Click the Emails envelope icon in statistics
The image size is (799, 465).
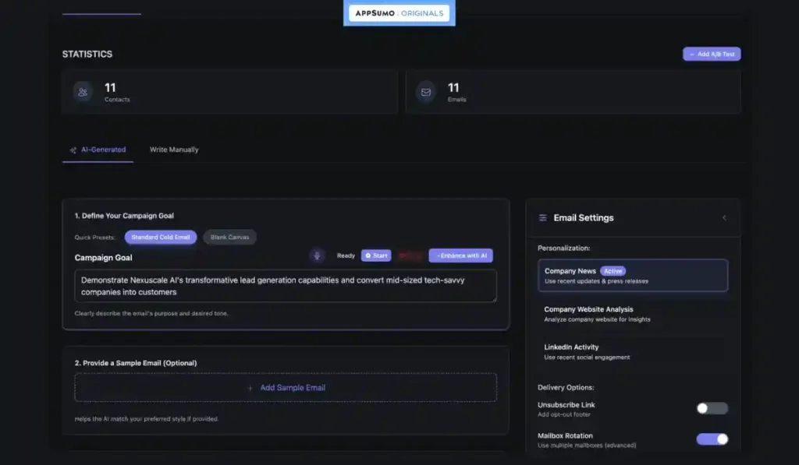point(426,92)
